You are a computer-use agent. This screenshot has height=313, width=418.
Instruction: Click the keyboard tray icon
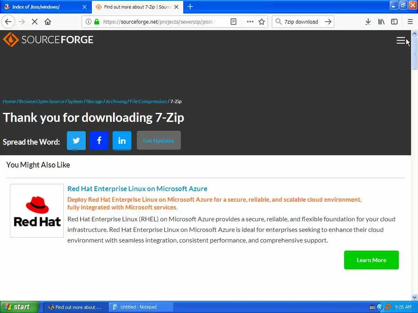tap(372, 307)
